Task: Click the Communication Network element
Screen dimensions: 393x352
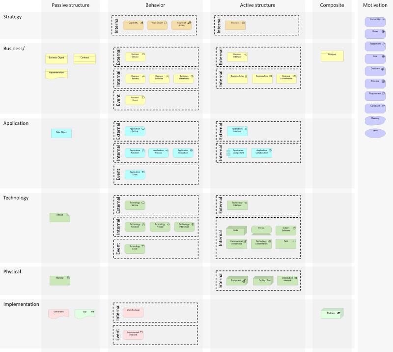Action: tap(237, 244)
